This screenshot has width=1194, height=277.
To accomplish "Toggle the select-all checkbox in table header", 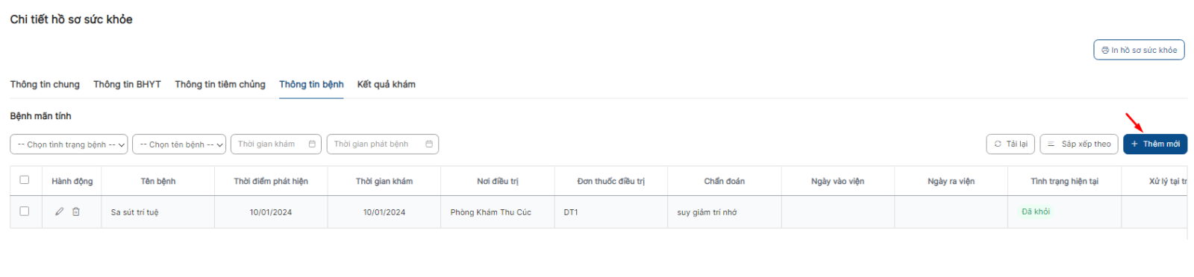I will [25, 179].
